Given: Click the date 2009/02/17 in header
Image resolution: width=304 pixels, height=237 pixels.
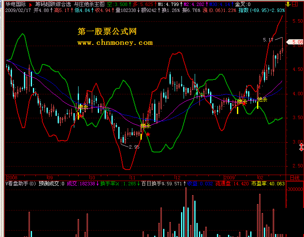Looking at the screenshot, I should click(18, 10).
